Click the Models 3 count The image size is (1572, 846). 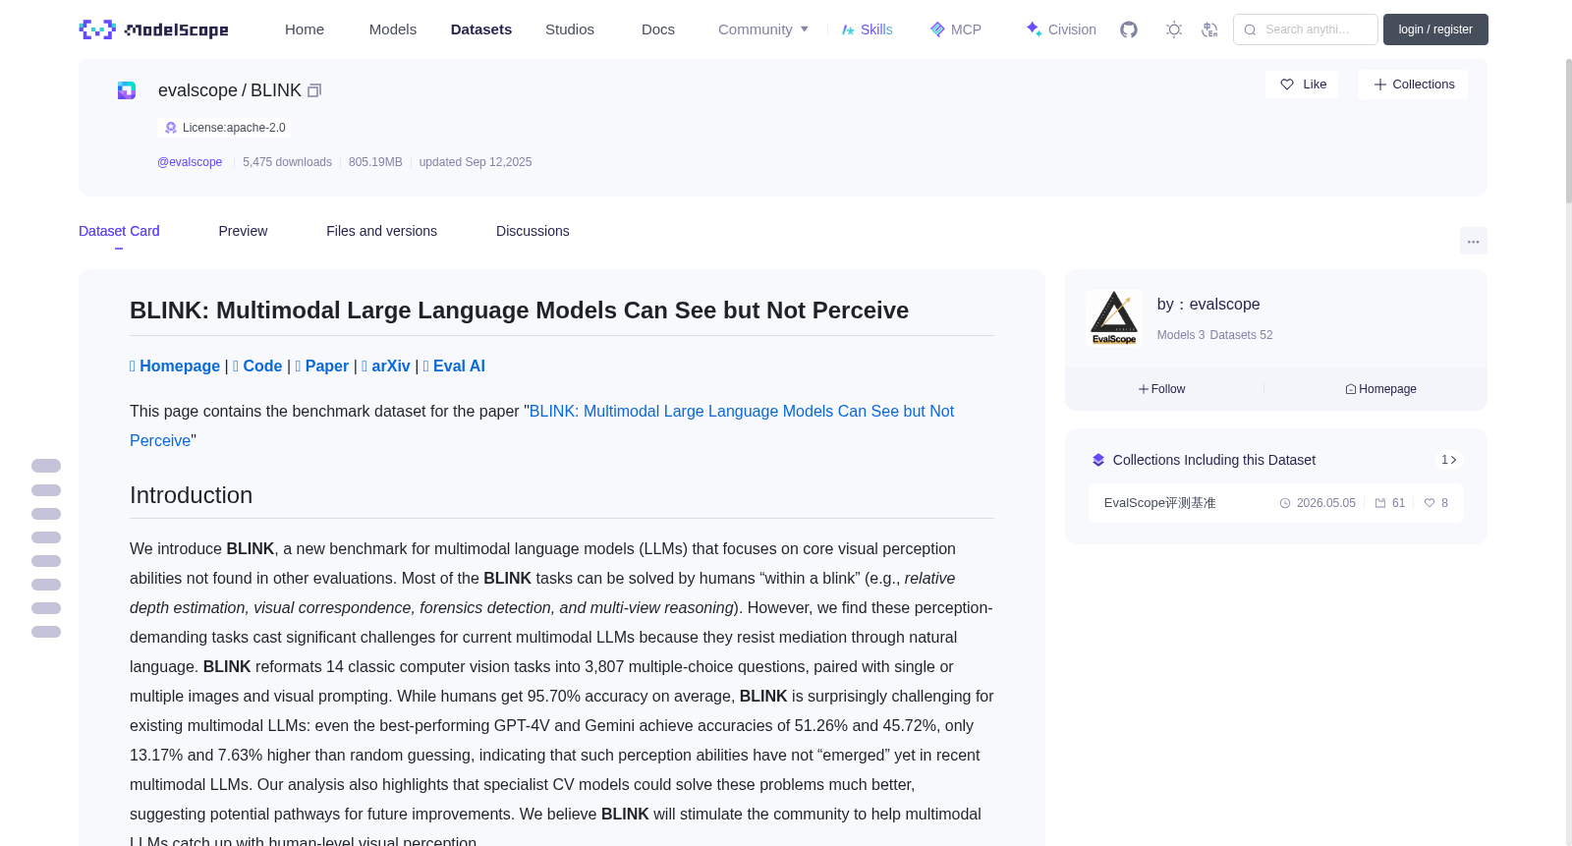point(1181,335)
